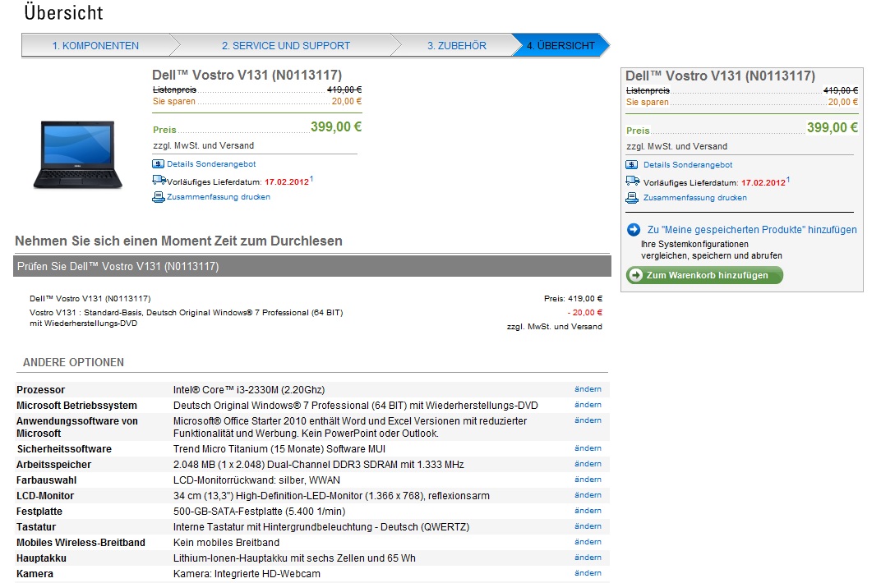Click the special offer icon in main summary
This screenshot has width=881, height=583.
pyautogui.click(x=158, y=164)
